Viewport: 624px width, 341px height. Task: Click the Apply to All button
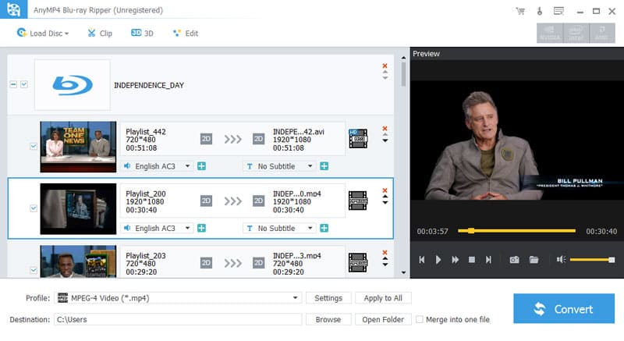coord(383,298)
